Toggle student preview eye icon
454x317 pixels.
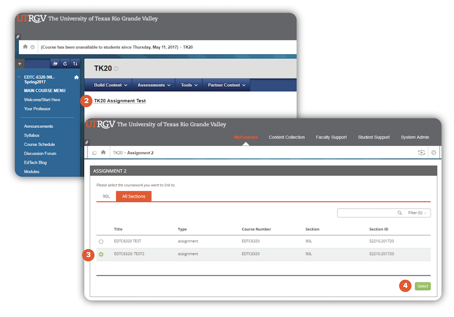[x=422, y=153]
